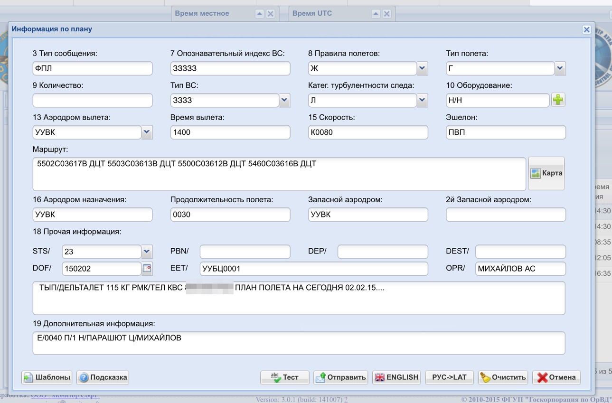The height and width of the screenshot is (403, 612).
Task: Open the Шаблоны templates button
Action: pos(47,377)
